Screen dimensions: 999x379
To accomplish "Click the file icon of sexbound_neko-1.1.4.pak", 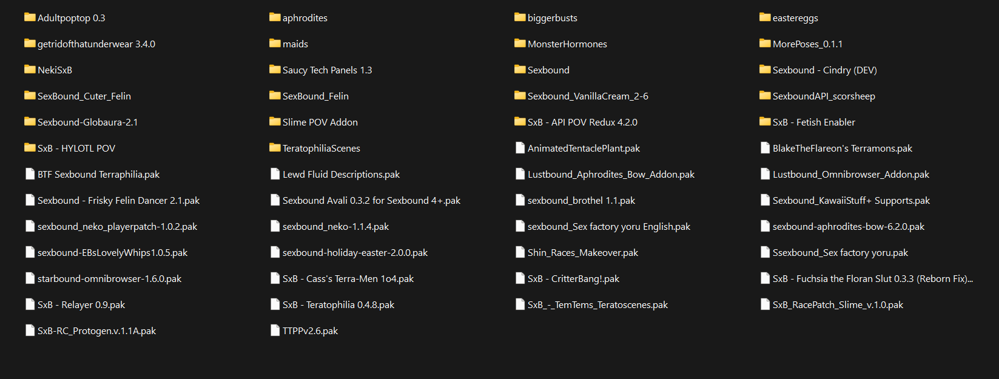I will (x=275, y=226).
